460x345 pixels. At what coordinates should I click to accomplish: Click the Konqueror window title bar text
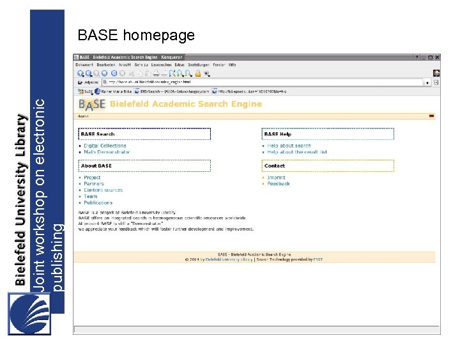131,57
